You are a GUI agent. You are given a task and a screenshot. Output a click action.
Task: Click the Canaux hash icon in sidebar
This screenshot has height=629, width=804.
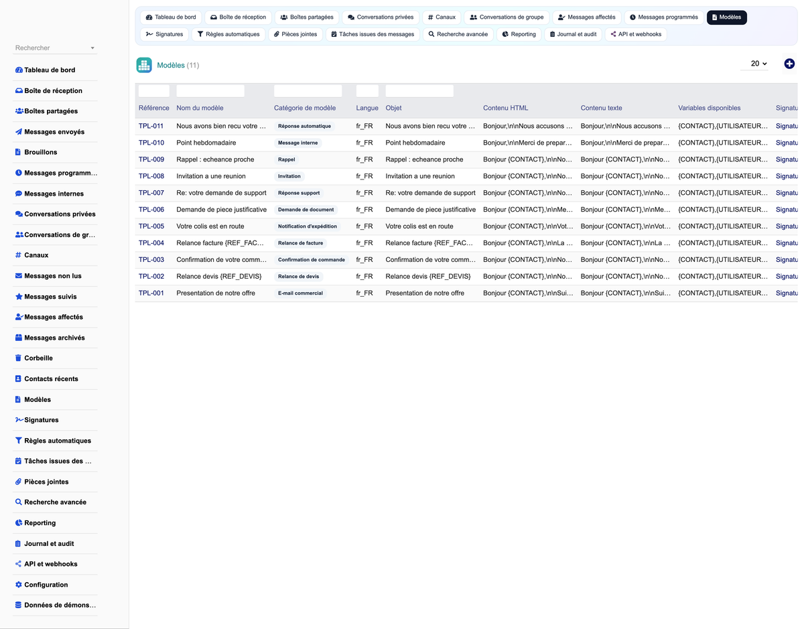(x=18, y=255)
